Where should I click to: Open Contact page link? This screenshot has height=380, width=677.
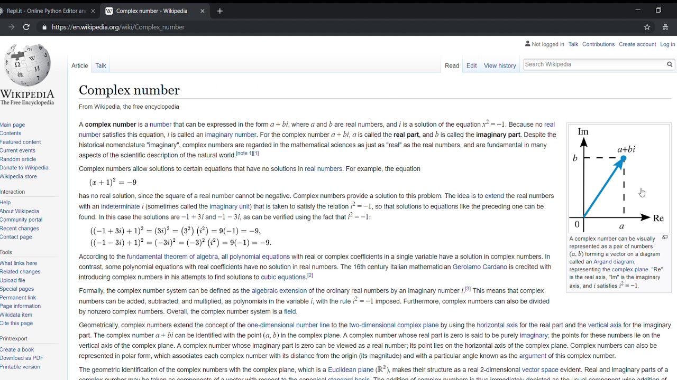[x=16, y=237]
